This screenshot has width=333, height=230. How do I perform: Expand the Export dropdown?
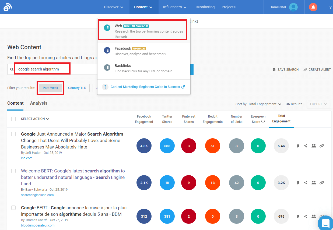(319, 104)
